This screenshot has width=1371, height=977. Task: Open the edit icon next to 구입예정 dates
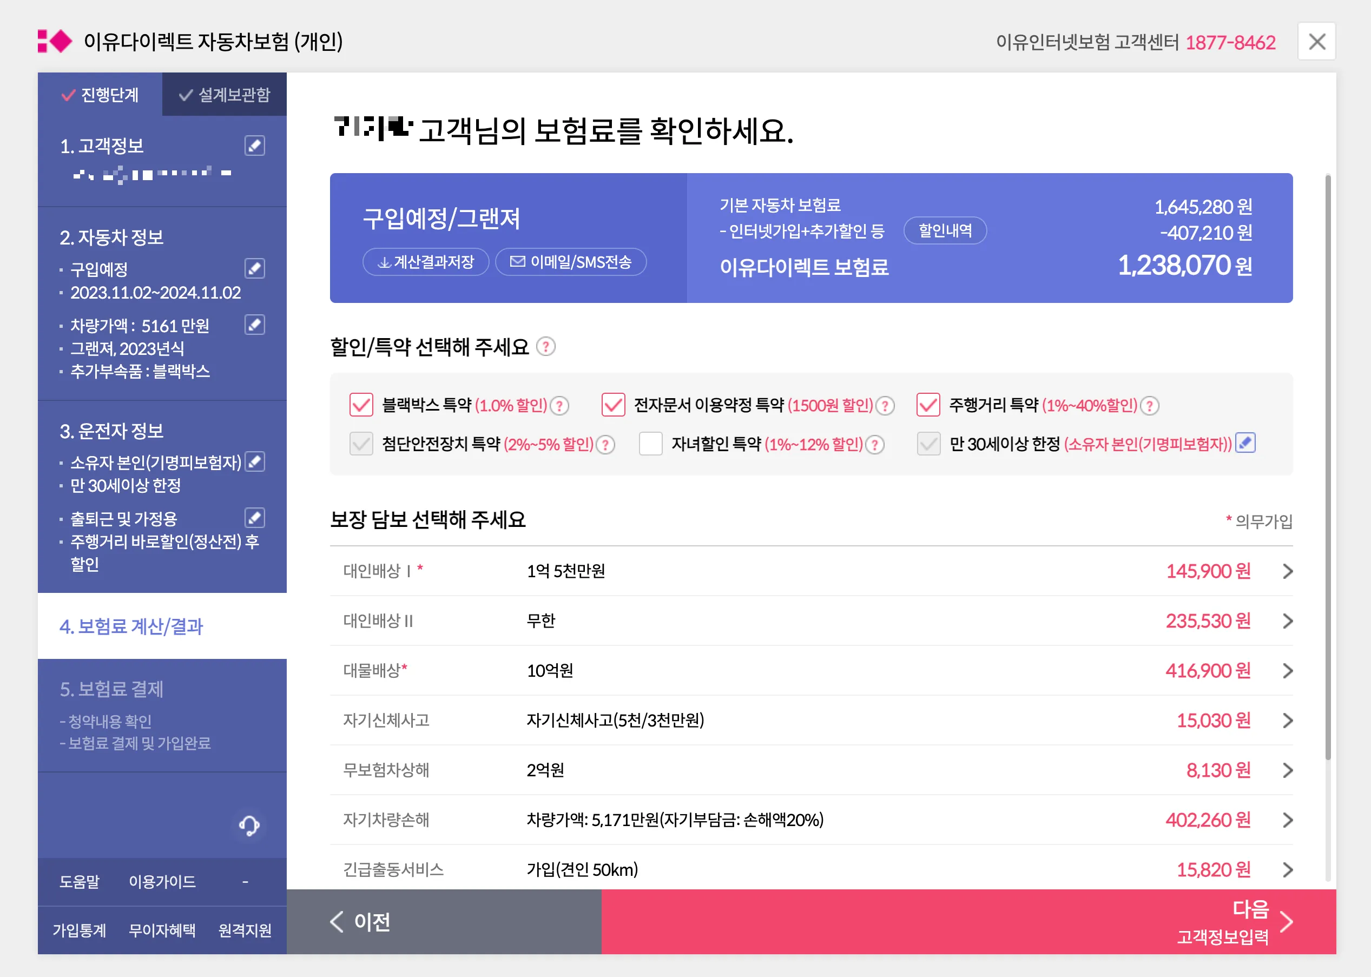click(254, 269)
